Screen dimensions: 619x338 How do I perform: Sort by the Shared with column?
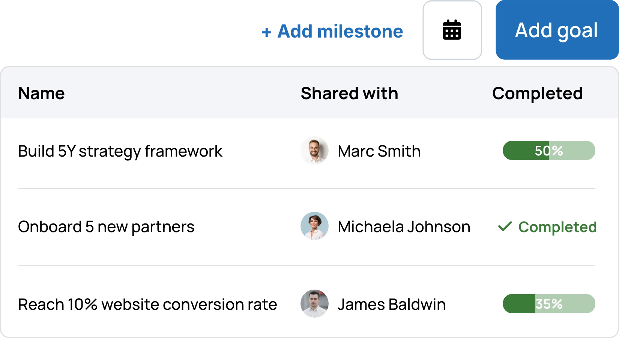[349, 93]
